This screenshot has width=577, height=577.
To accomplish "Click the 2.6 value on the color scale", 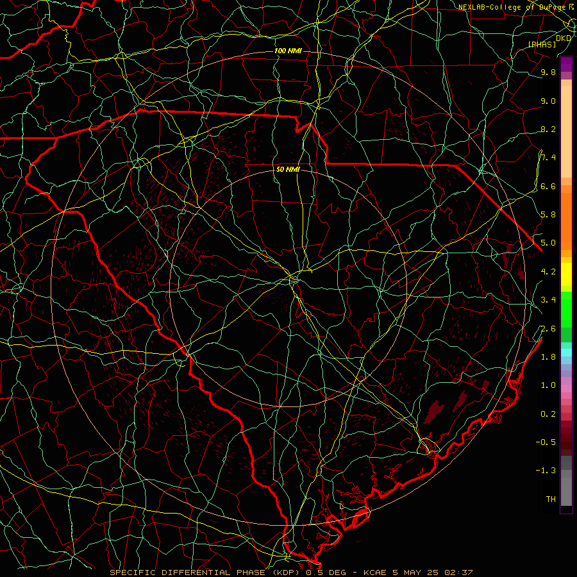I will point(548,328).
